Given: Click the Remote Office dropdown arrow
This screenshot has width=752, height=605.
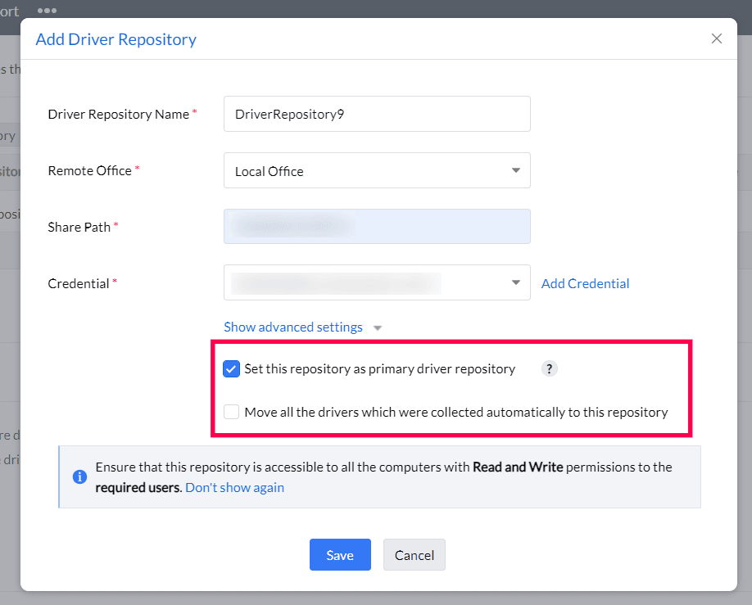Looking at the screenshot, I should click(x=516, y=170).
